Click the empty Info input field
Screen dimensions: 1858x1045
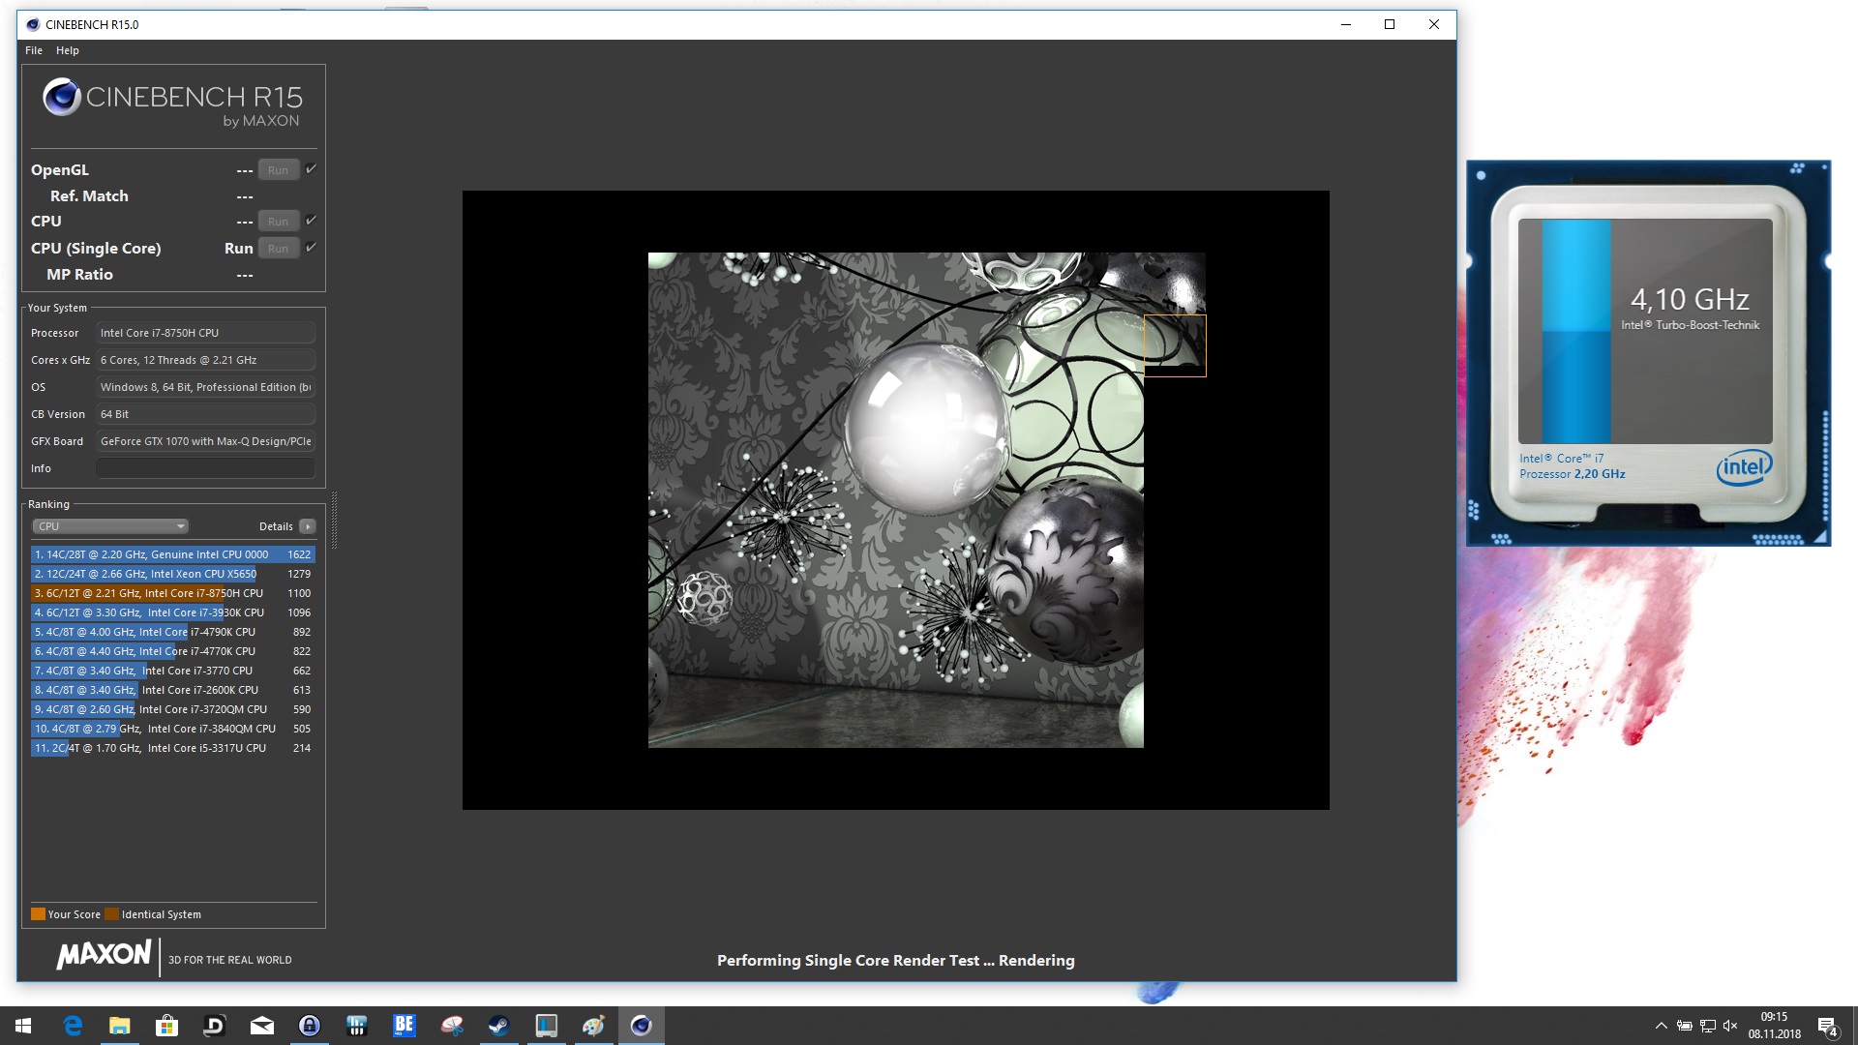[205, 468]
